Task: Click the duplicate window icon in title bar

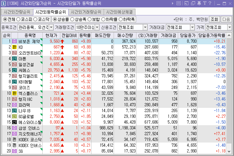Action: tap(193, 3)
